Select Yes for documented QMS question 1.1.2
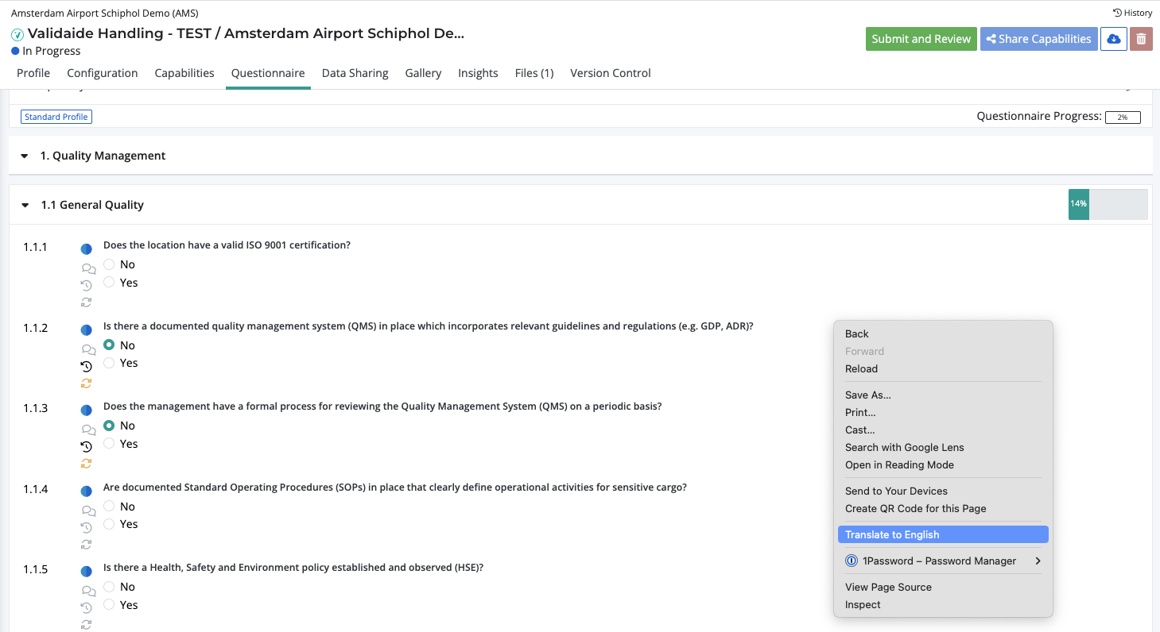Image resolution: width=1160 pixels, height=632 pixels. click(x=109, y=363)
